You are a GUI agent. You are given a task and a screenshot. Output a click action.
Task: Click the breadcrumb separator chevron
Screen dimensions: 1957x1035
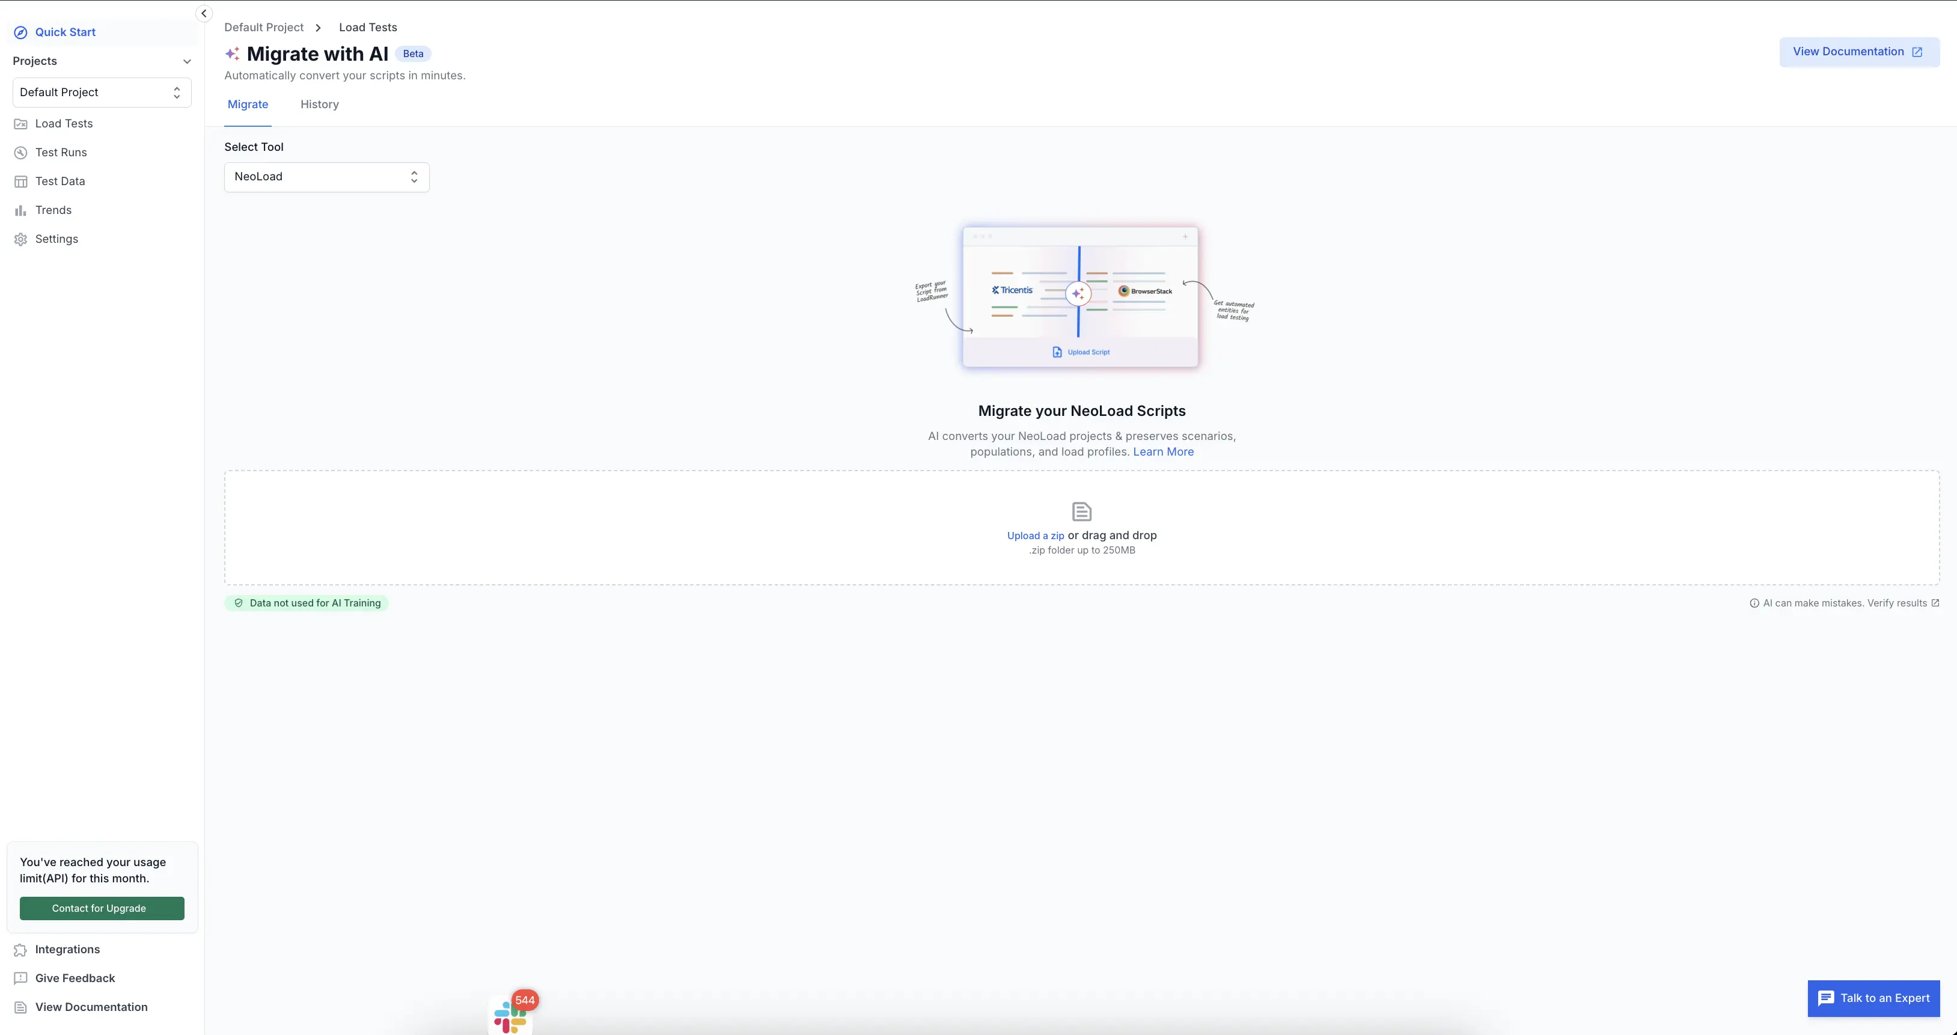click(319, 28)
